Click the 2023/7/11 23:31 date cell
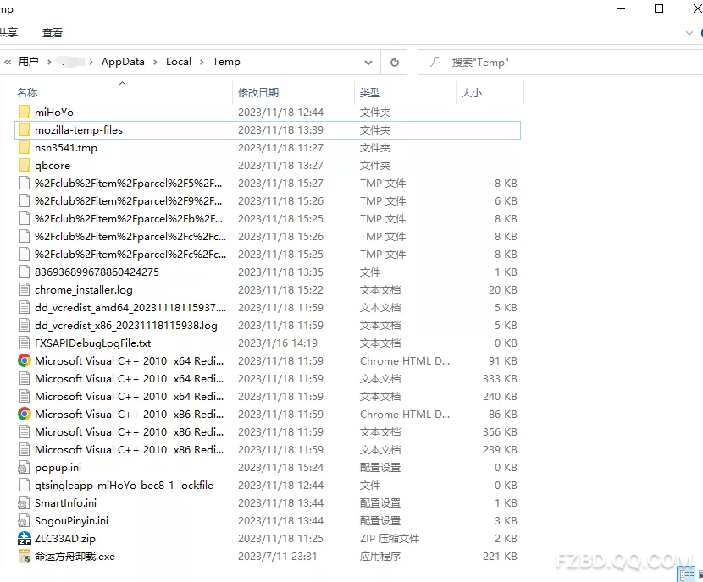The width and height of the screenshot is (703, 582). [277, 556]
